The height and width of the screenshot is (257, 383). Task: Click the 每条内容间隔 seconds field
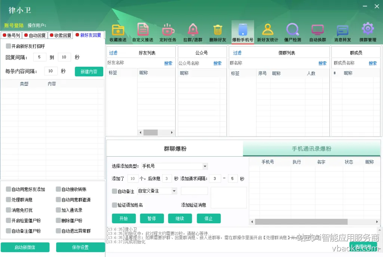pyautogui.click(x=51, y=71)
